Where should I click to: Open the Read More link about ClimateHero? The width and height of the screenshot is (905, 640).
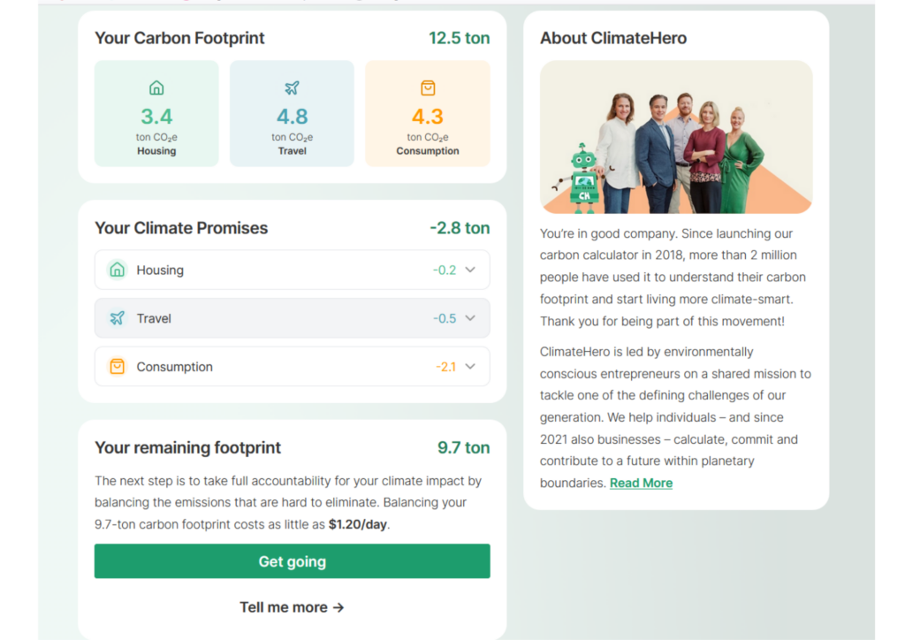pyautogui.click(x=641, y=483)
